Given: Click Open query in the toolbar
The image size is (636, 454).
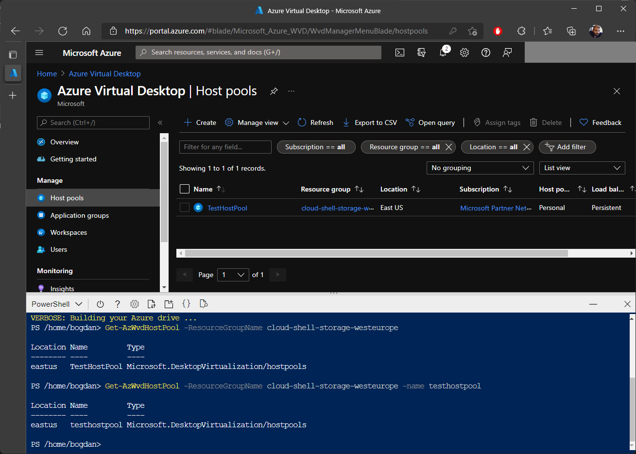Looking at the screenshot, I should click(x=430, y=122).
